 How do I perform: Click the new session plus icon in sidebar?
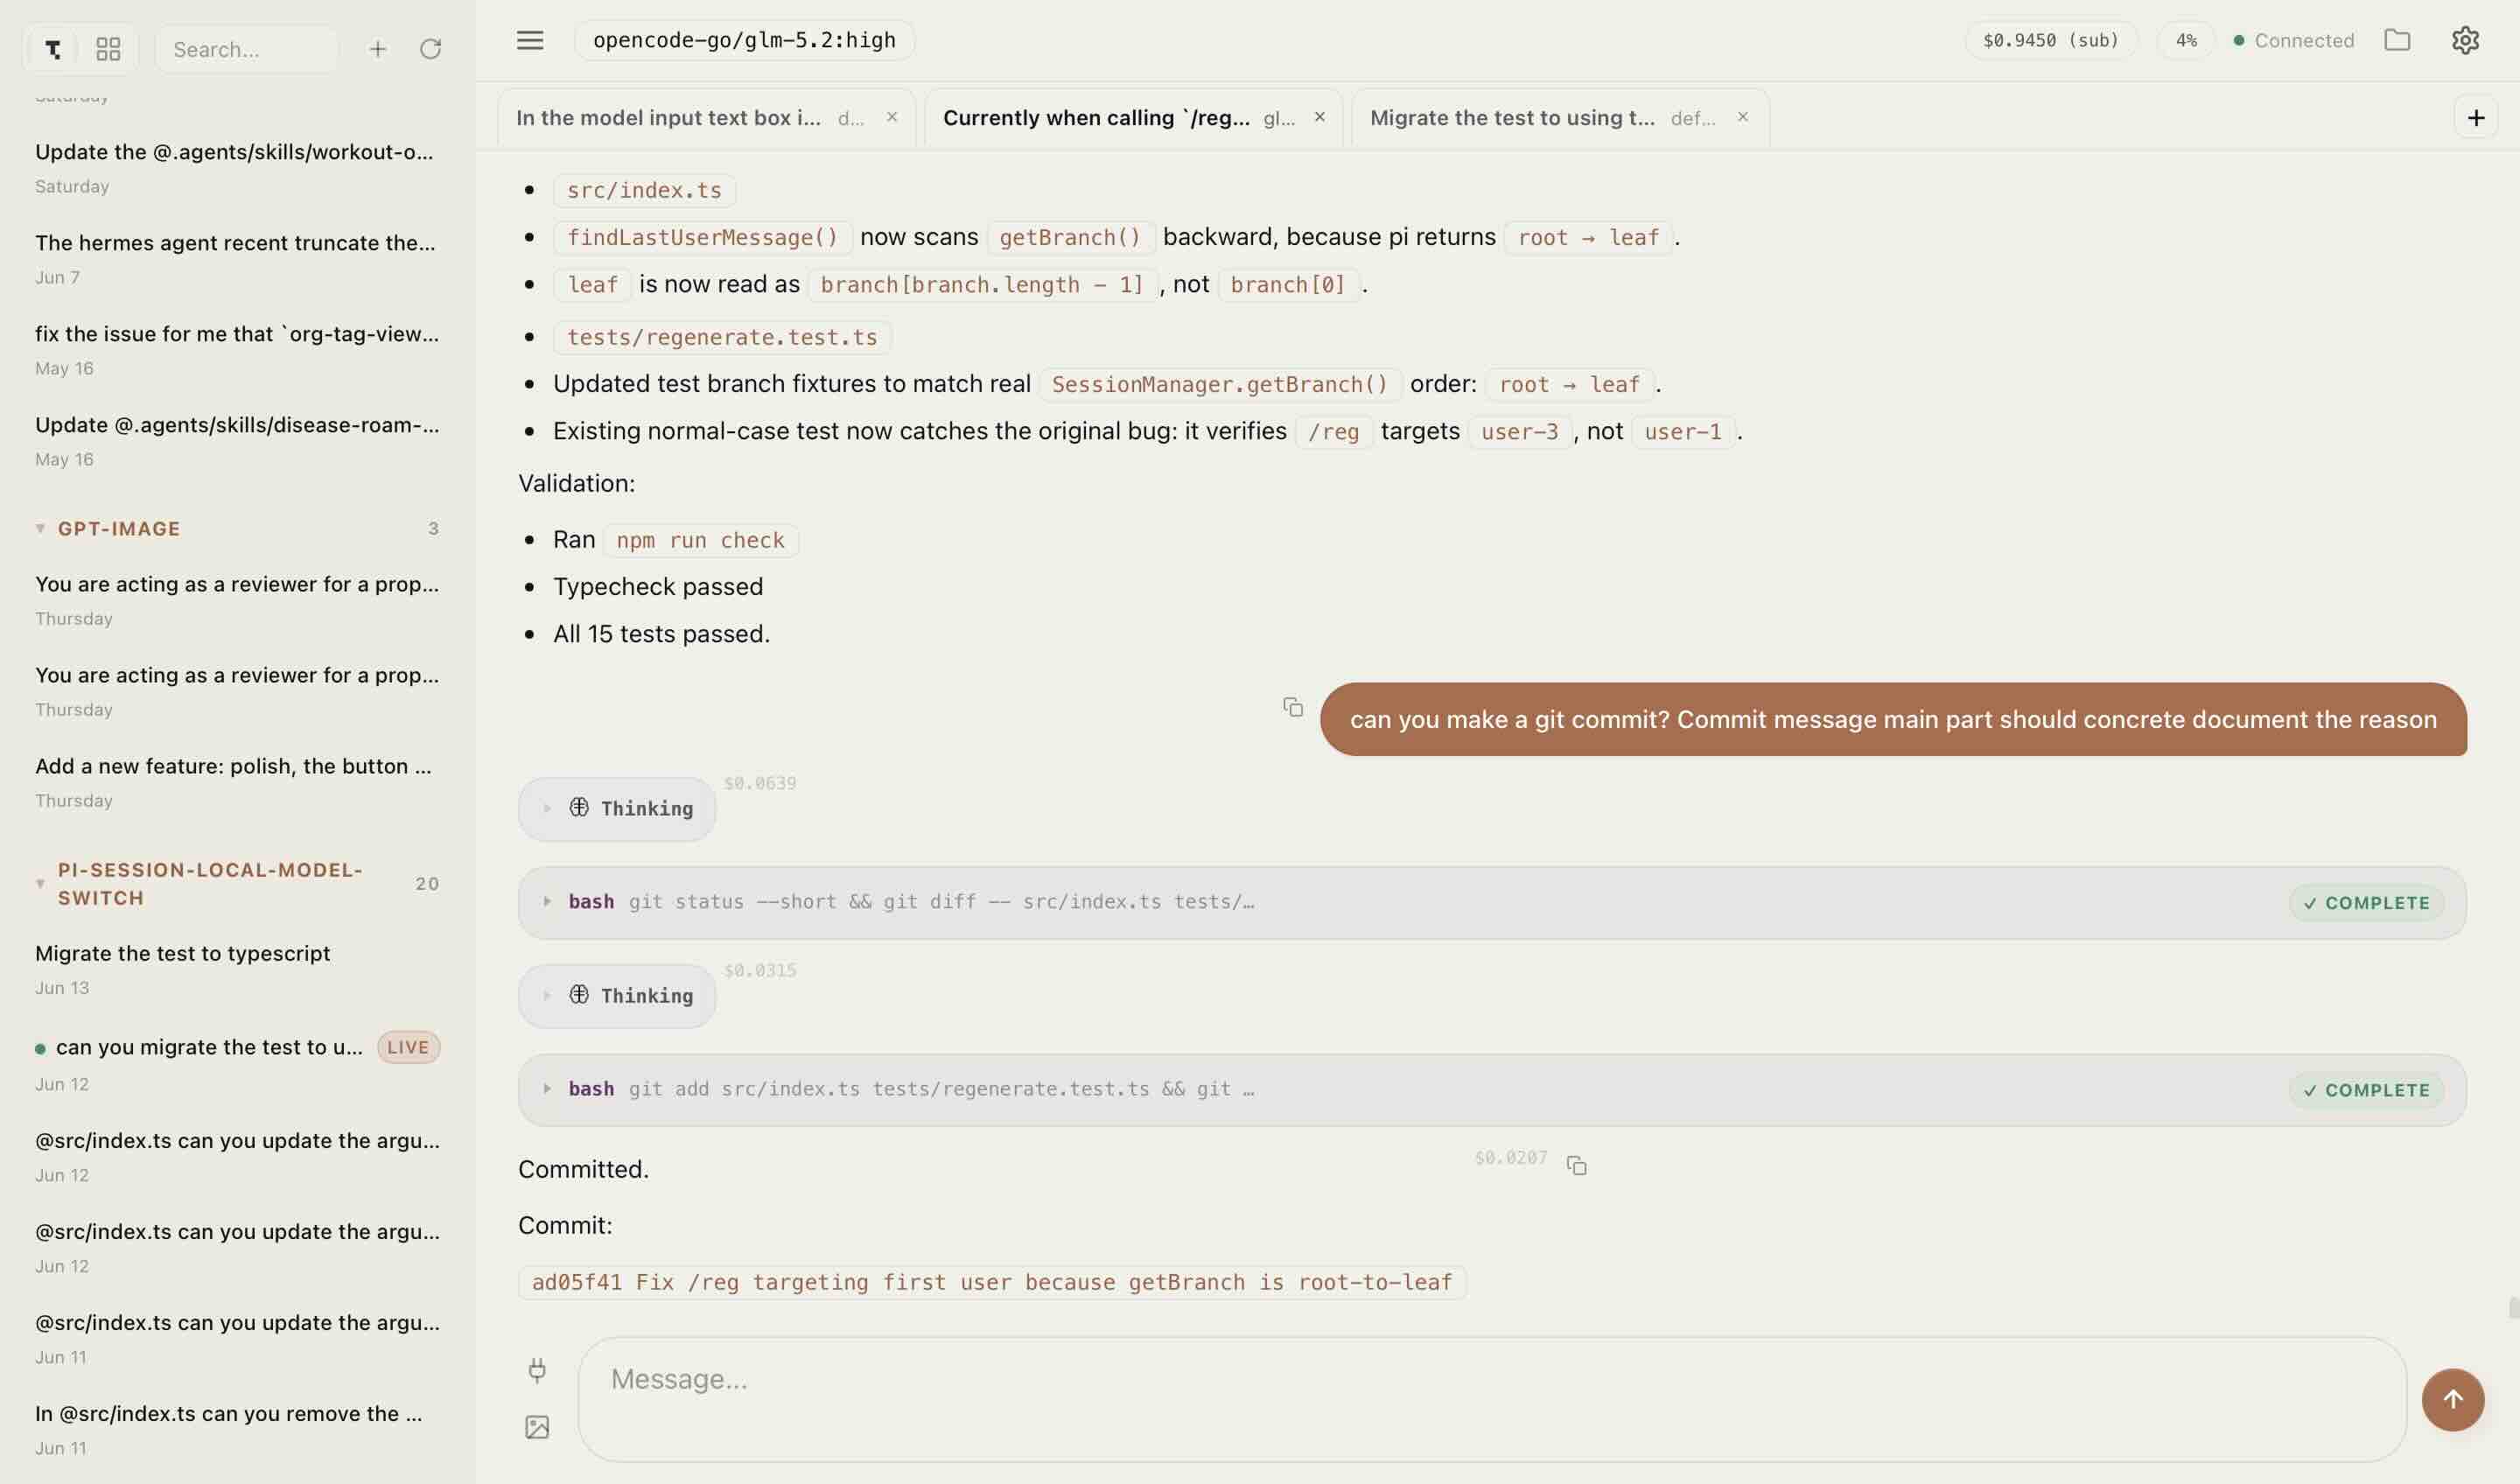click(x=377, y=49)
